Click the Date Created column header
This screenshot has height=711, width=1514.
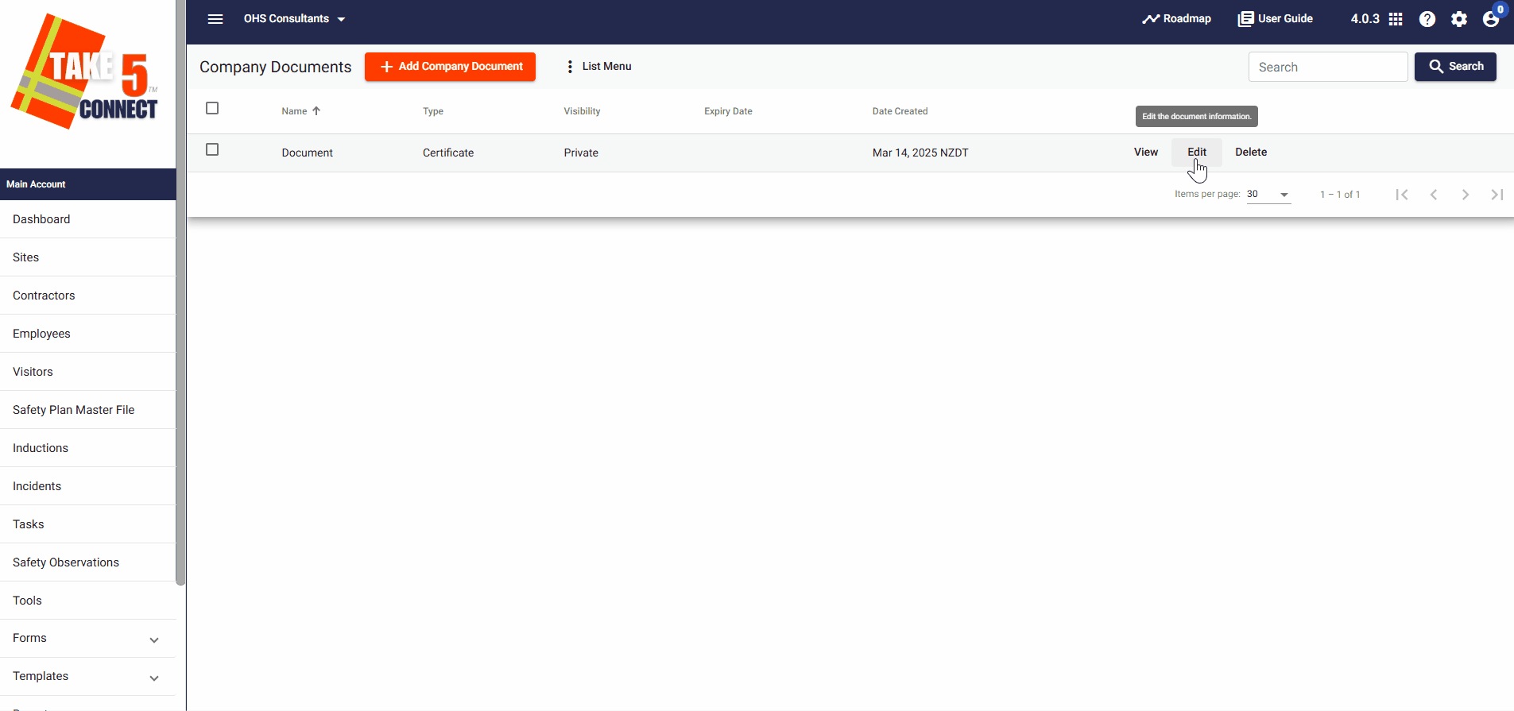pyautogui.click(x=900, y=111)
